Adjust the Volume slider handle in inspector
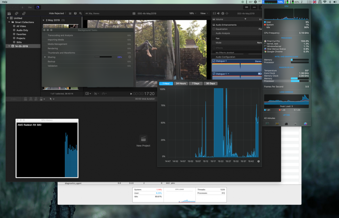 pyautogui.click(x=245, y=19)
